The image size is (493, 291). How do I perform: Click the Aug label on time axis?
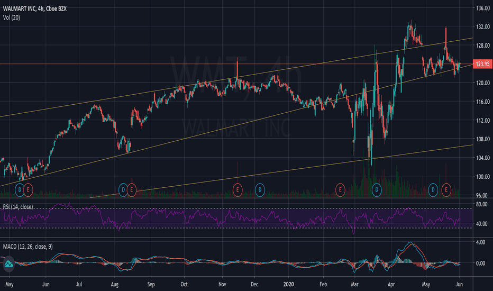point(115,285)
